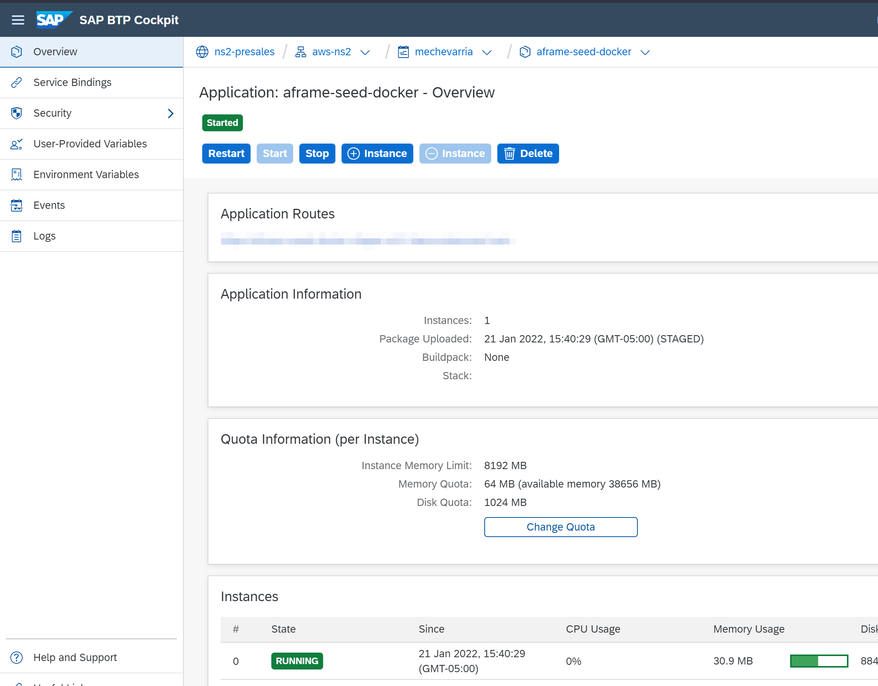The width and height of the screenshot is (878, 686).
Task: Expand the Security submenu chevron
Action: point(170,113)
